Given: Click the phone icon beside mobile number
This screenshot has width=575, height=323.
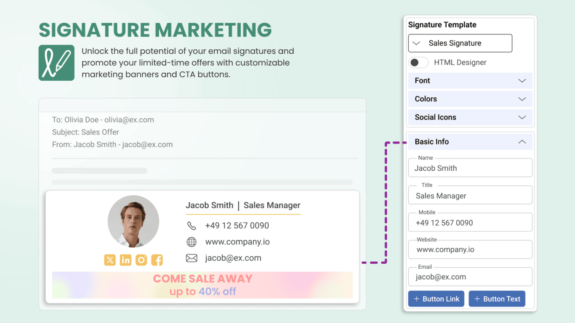Looking at the screenshot, I should pyautogui.click(x=192, y=226).
